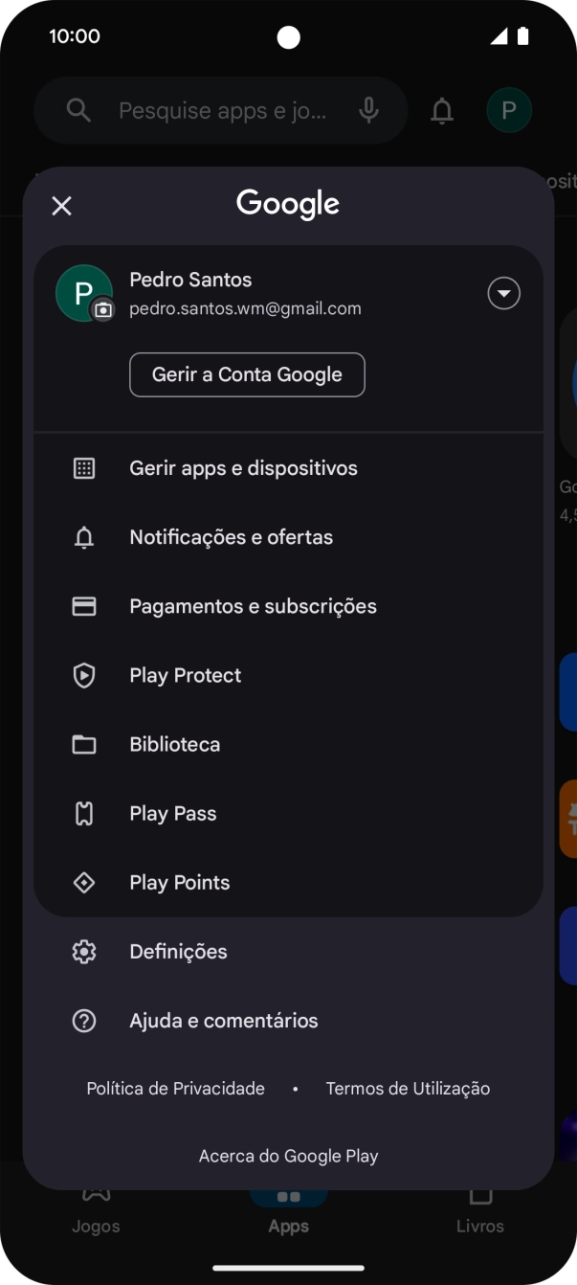Viewport: 577px width, 1285px height.
Task: Open Play Points diamond icon
Action: tap(84, 882)
